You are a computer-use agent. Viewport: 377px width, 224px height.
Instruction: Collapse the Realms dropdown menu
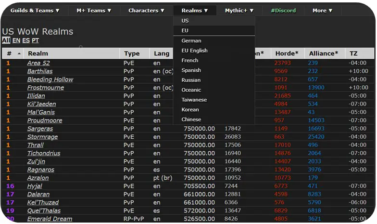195,11
